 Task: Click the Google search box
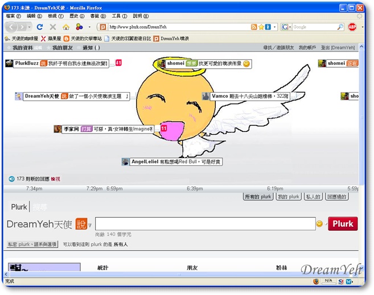pyautogui.click(x=314, y=27)
